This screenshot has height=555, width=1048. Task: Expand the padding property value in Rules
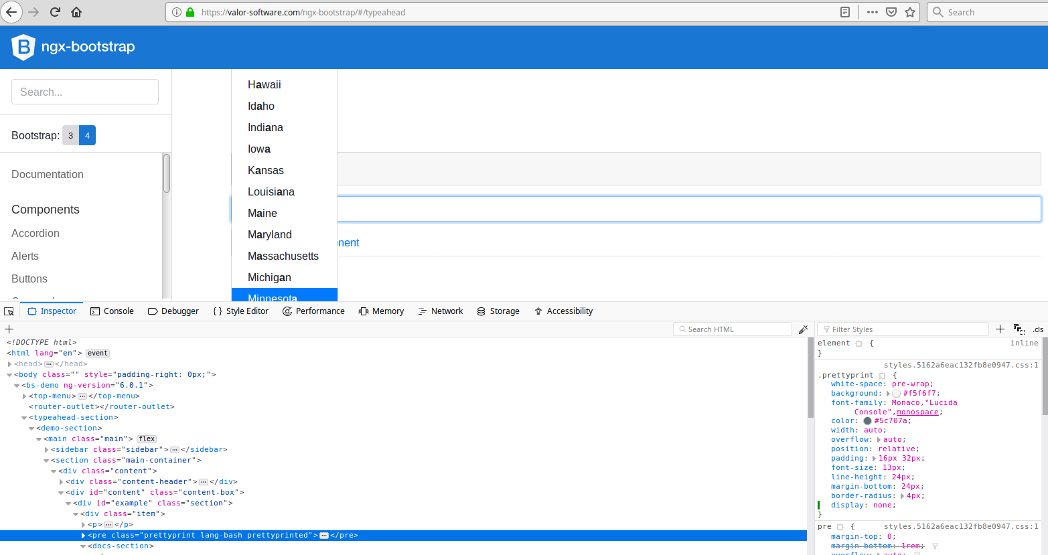(x=874, y=458)
